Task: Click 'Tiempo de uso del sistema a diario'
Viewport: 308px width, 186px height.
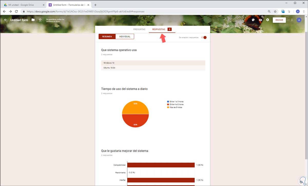Action: 124,89
